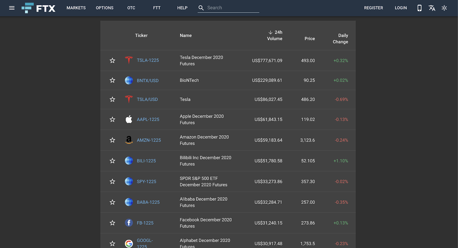Open the FB-1225 ticker link
The width and height of the screenshot is (458, 248).
[x=145, y=223]
